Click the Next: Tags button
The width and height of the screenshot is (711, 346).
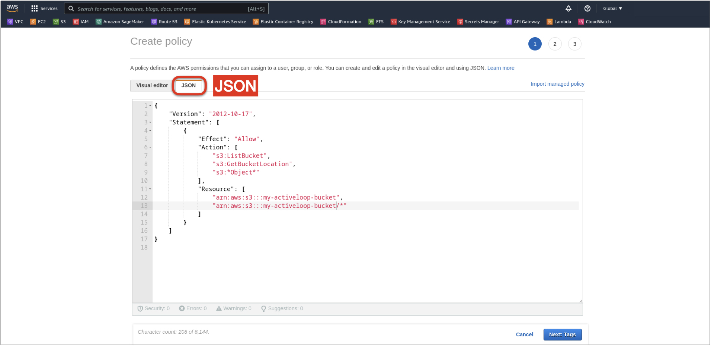(x=563, y=335)
